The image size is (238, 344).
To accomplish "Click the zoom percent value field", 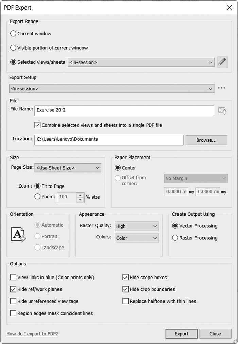I will [67, 197].
